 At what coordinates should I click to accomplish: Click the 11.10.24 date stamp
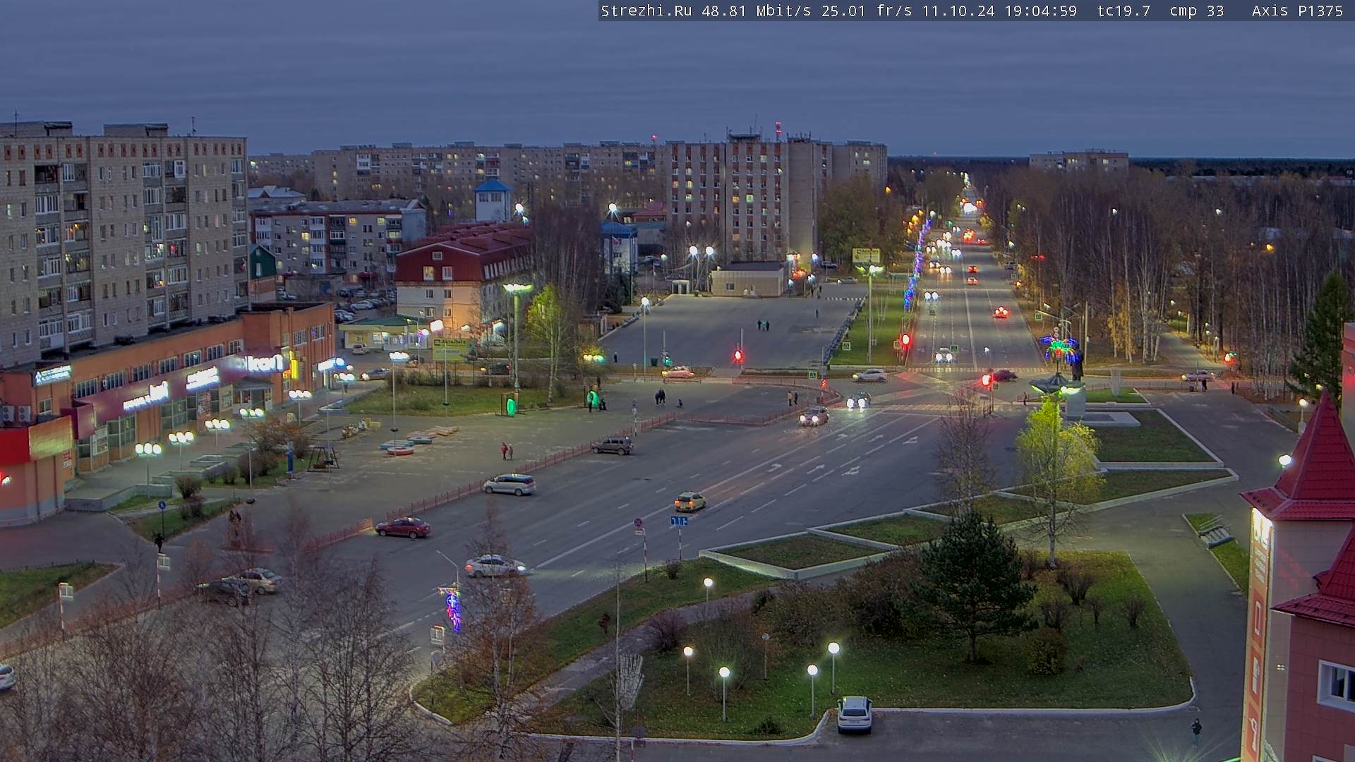pos(958,11)
